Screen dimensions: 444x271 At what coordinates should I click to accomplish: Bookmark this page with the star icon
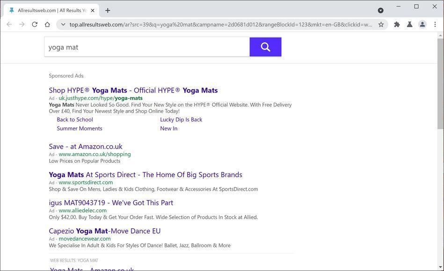[381, 24]
